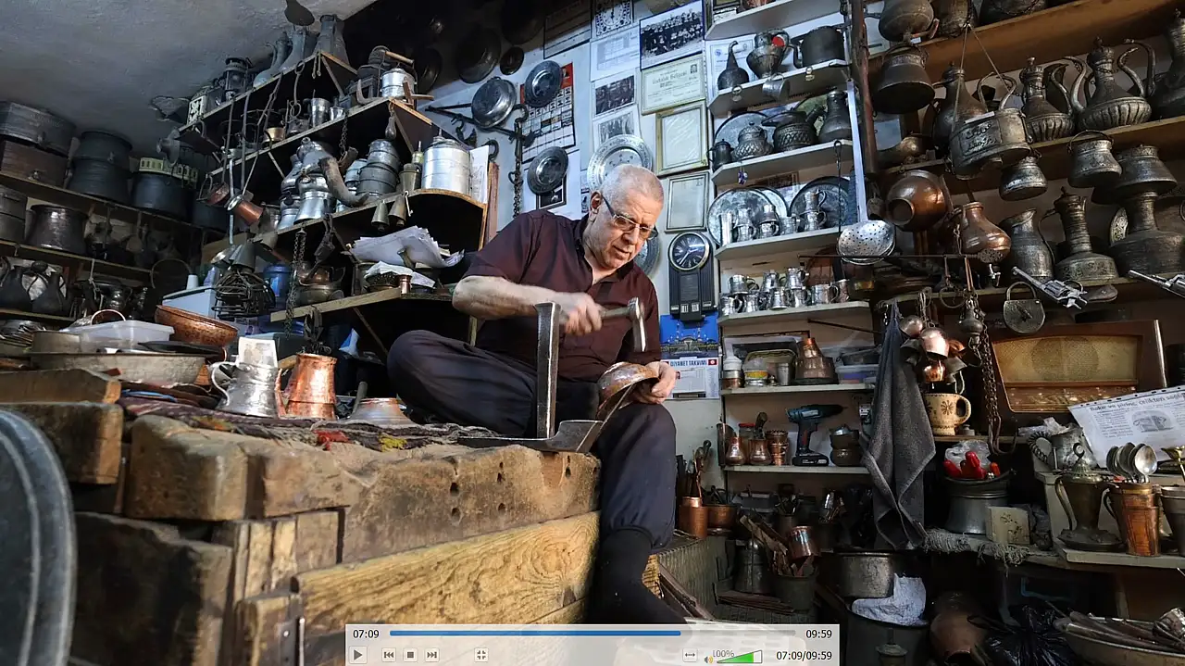Skip to the next media track
The height and width of the screenshot is (666, 1185).
pos(431,655)
